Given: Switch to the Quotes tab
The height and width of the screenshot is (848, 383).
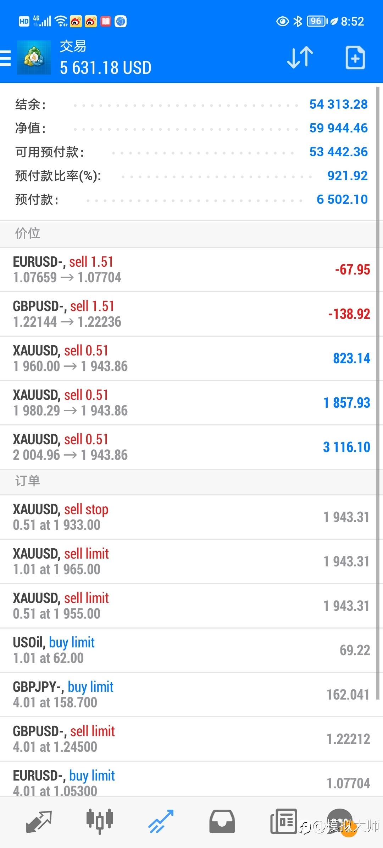Looking at the screenshot, I should pos(39,822).
